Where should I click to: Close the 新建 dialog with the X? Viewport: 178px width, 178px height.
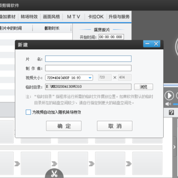(156, 44)
